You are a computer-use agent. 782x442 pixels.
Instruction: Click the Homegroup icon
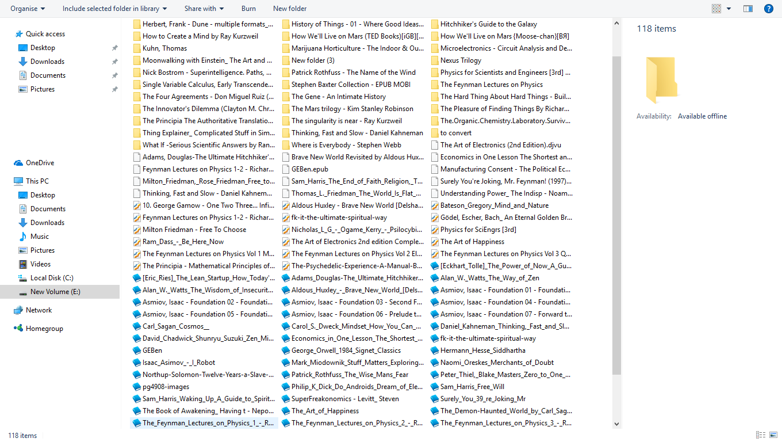tap(18, 329)
